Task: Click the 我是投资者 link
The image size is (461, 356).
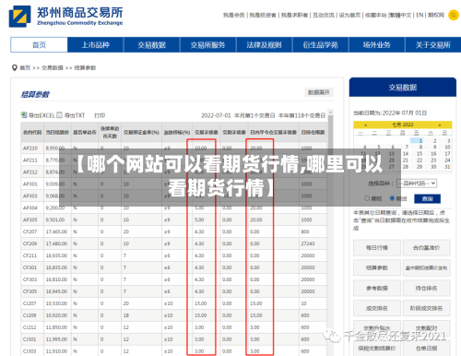Action: point(263,15)
